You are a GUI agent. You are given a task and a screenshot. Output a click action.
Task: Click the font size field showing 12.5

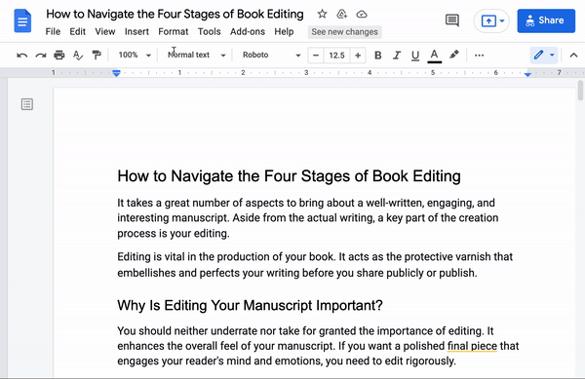pos(337,56)
